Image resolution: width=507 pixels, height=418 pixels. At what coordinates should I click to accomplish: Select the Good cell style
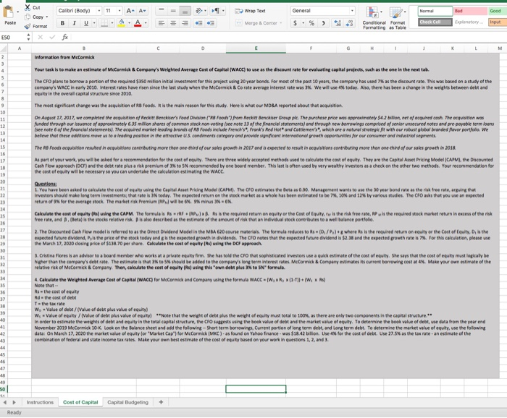pos(498,11)
